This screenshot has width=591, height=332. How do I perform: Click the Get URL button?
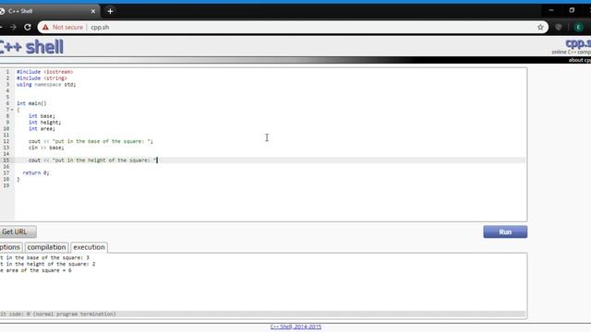(18, 231)
